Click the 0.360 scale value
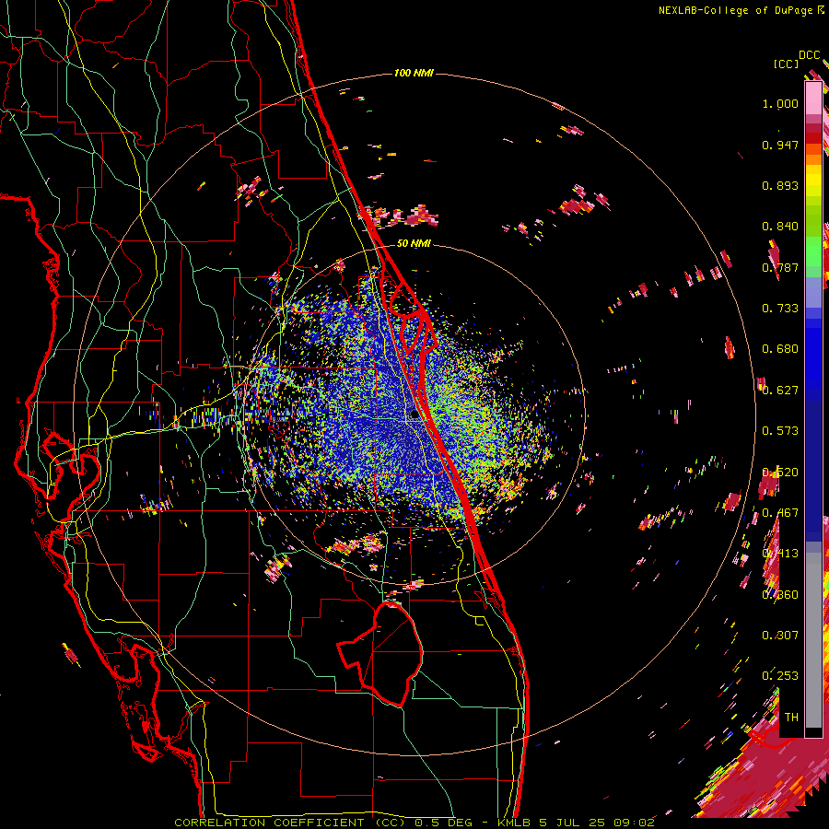The width and height of the screenshot is (829, 829). [x=780, y=595]
